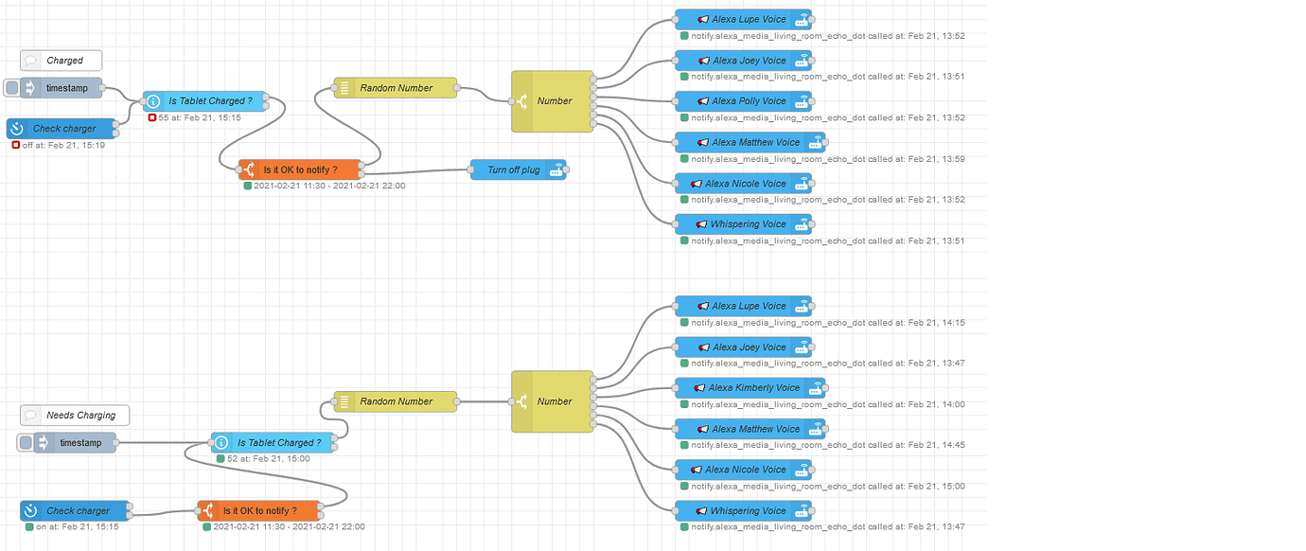Click the call-service icon on Turn off plug node
This screenshot has width=1306, height=551.
click(x=557, y=169)
